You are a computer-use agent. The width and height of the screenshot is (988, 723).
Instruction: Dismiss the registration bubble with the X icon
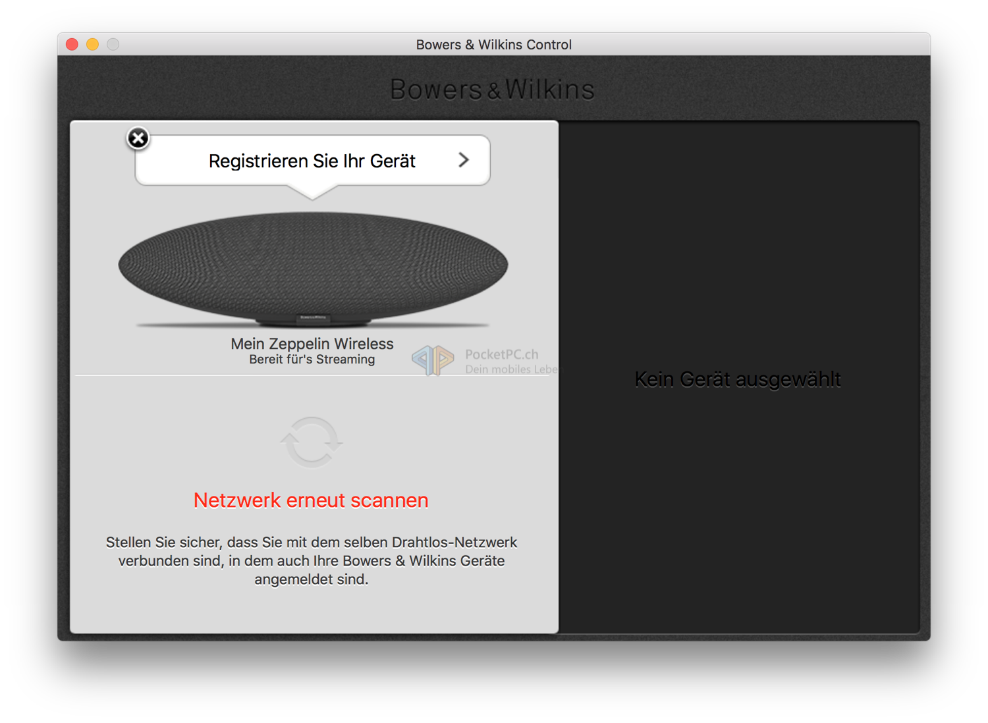(x=138, y=138)
